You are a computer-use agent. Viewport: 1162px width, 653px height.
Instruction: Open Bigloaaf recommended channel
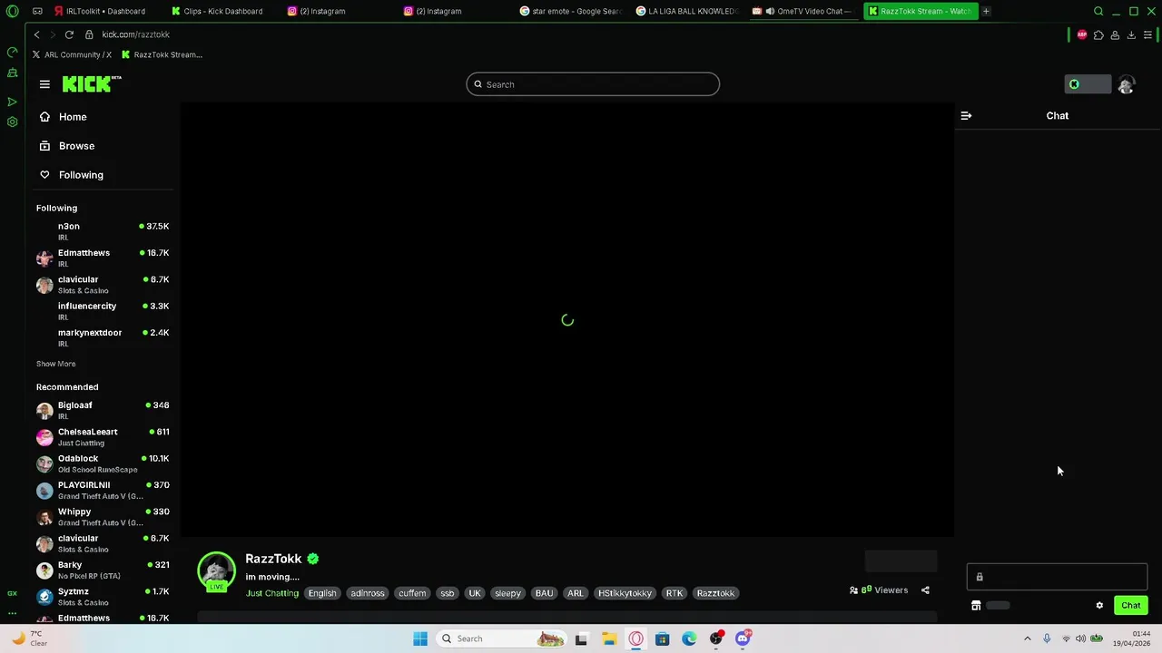(x=103, y=410)
